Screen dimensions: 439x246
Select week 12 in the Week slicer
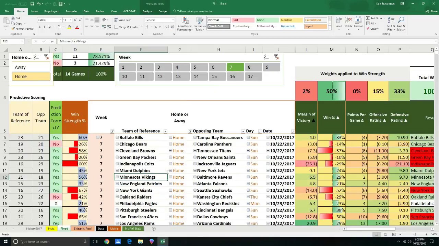pos(163,77)
